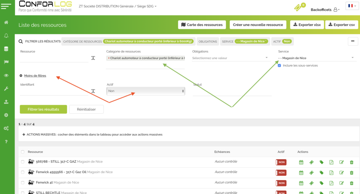Click Filtrer les résultats green button
Image resolution: width=360 pixels, height=194 pixels.
click(43, 109)
